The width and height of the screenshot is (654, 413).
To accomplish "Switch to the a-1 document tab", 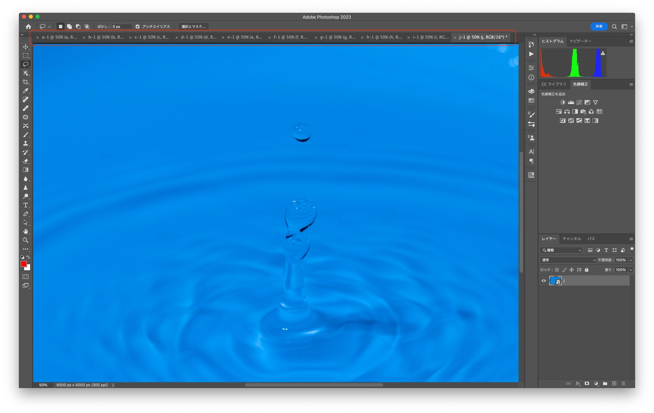I will (x=59, y=37).
